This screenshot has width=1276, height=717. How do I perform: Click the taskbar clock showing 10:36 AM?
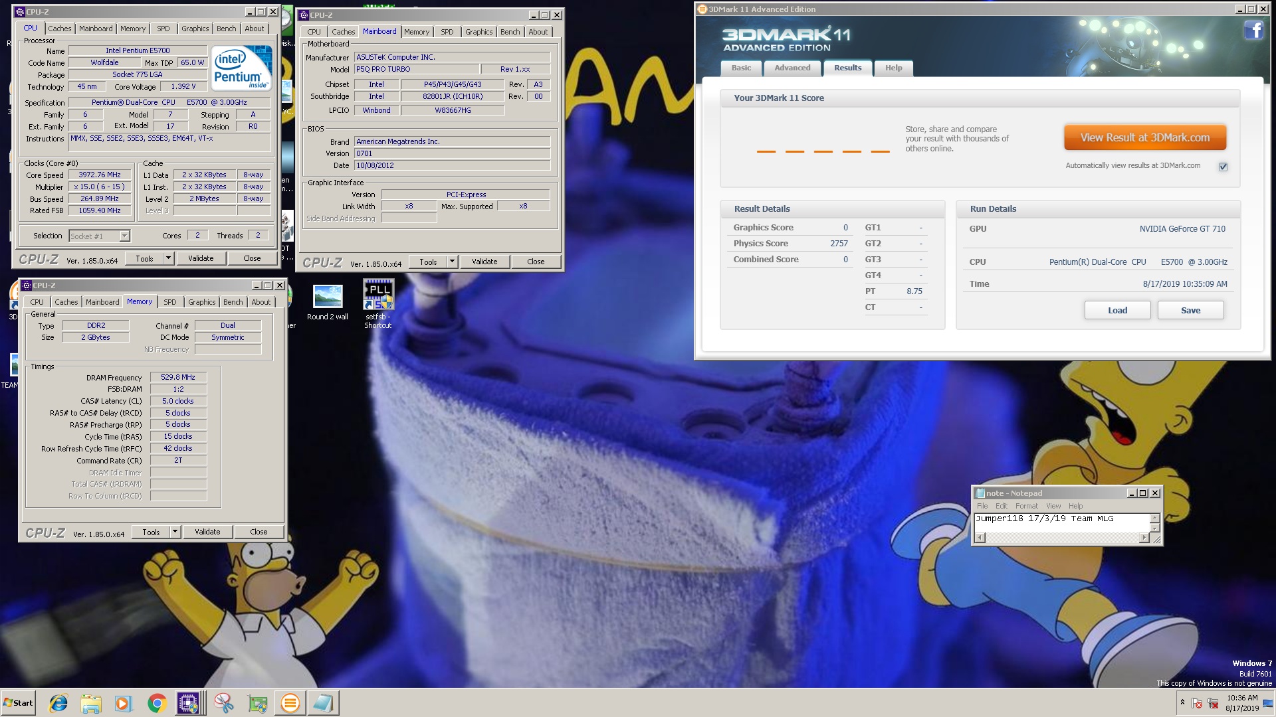(1242, 703)
